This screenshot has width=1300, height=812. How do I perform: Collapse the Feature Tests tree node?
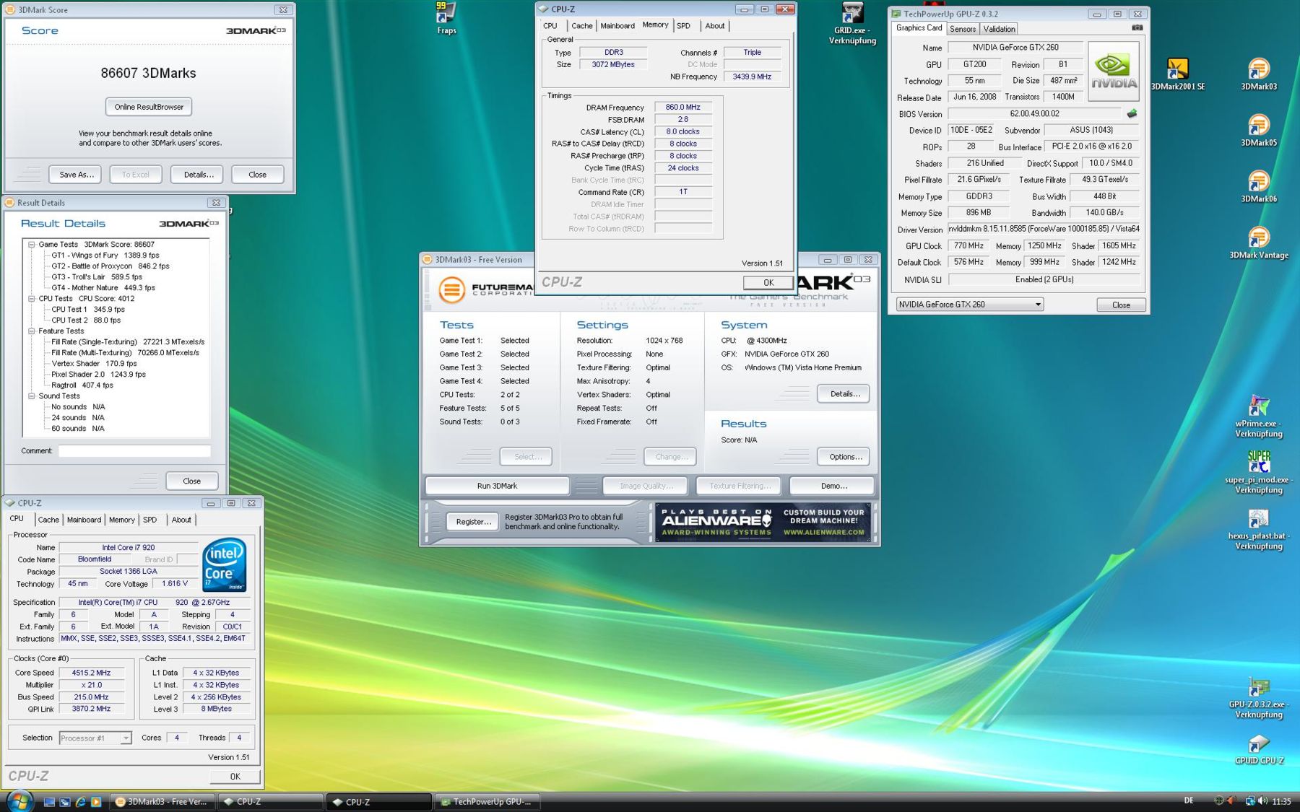[x=32, y=331]
